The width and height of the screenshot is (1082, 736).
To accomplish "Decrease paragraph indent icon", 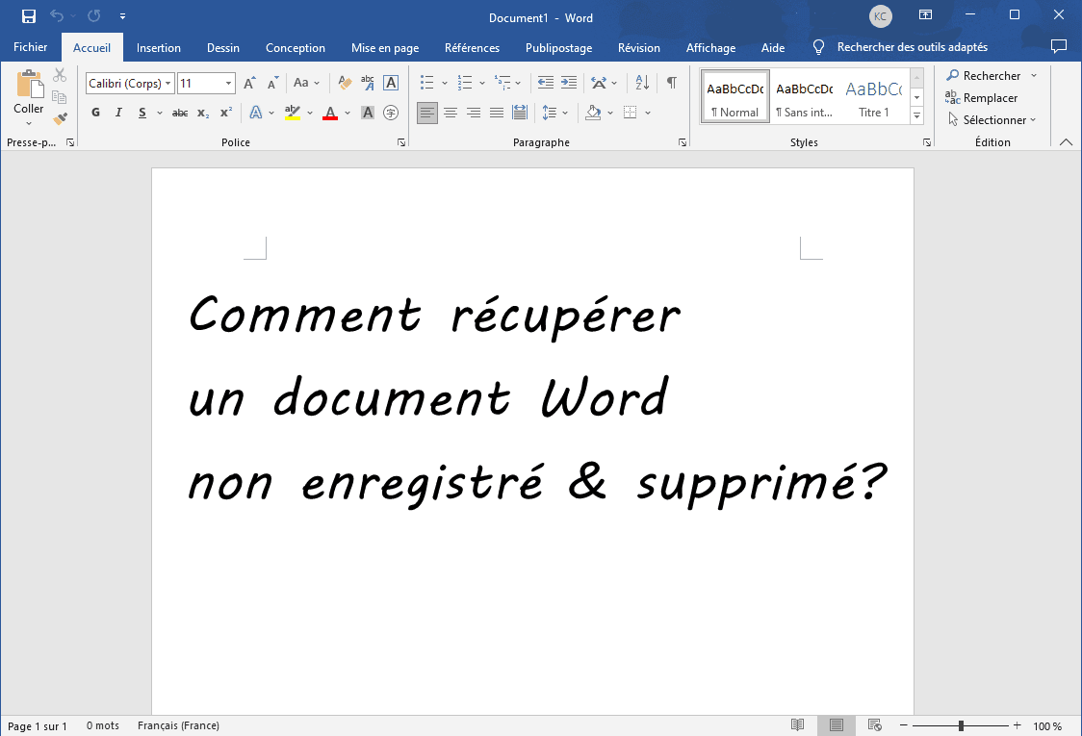I will pos(545,83).
